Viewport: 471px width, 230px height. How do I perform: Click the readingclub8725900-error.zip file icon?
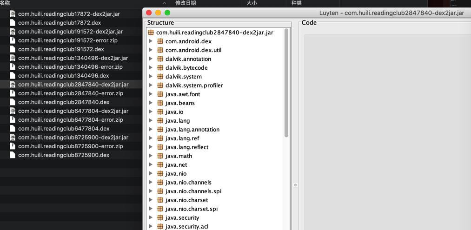12,146
